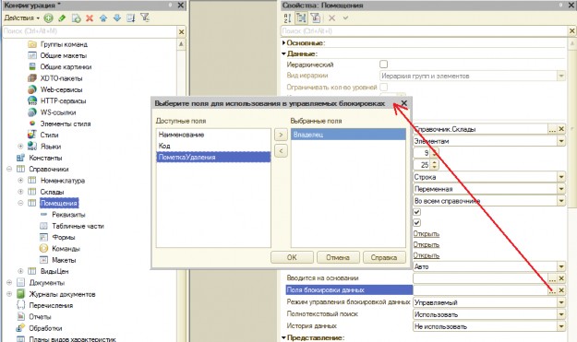This screenshot has width=577, height=342.
Task: Select Команды under Помещения
Action: click(66, 249)
